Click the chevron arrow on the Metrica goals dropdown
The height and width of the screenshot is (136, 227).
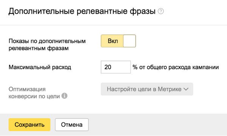click(186, 89)
